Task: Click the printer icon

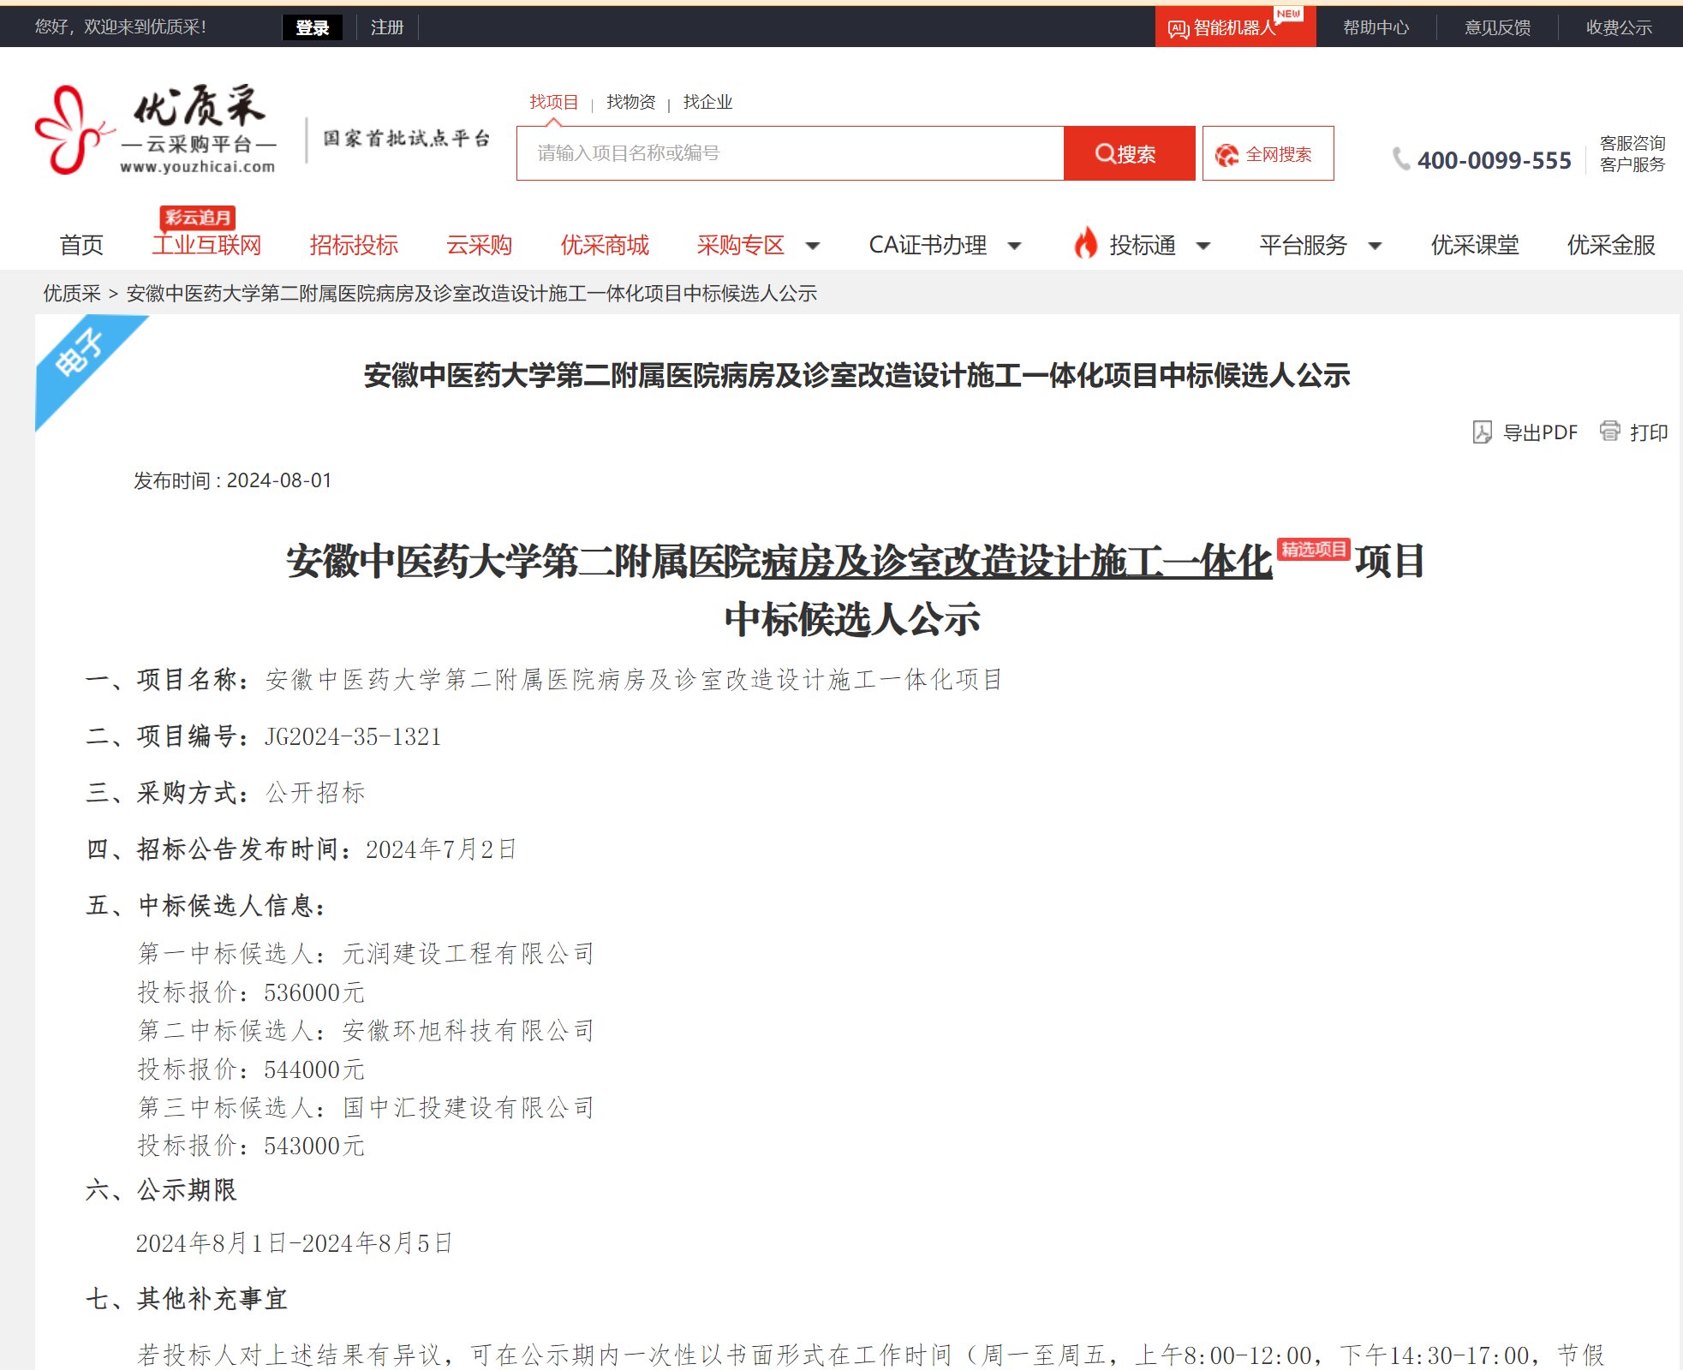Action: tap(1609, 431)
